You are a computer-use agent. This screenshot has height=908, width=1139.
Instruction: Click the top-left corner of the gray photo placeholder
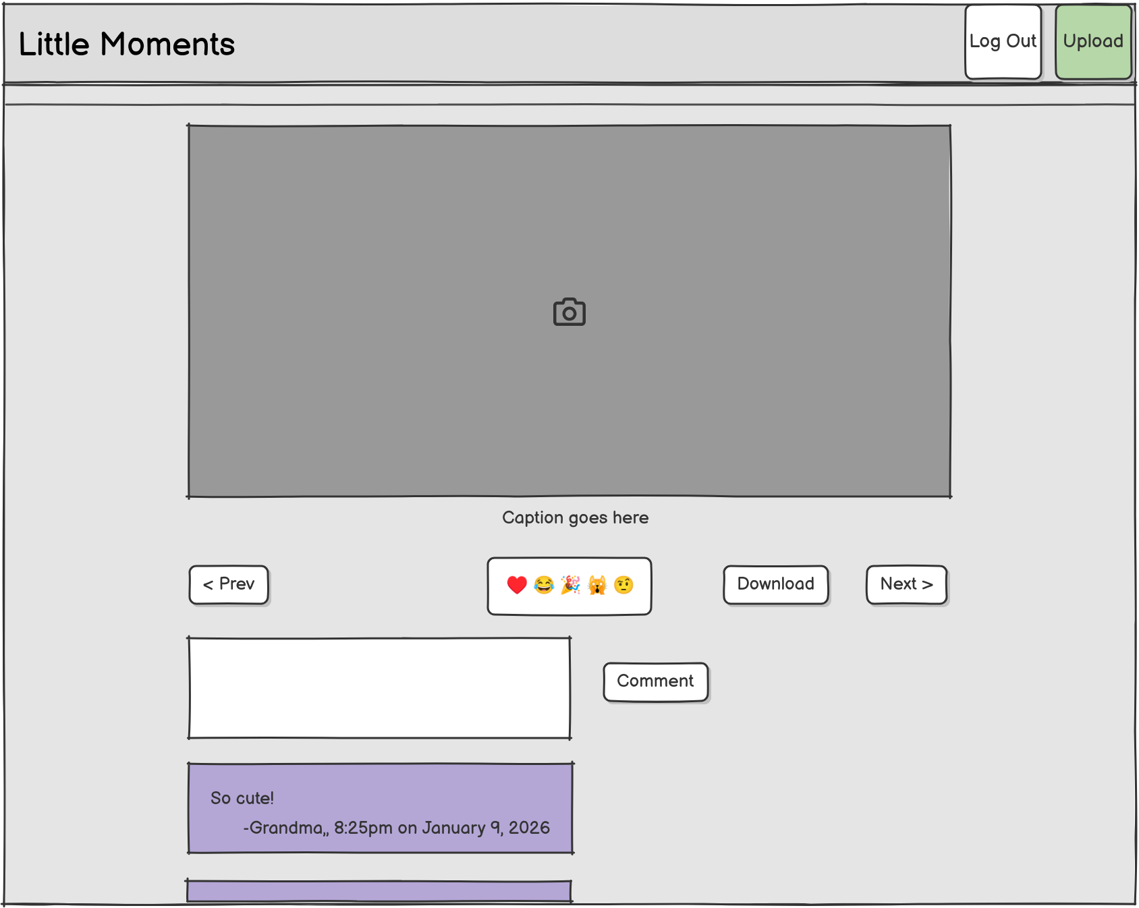click(196, 132)
